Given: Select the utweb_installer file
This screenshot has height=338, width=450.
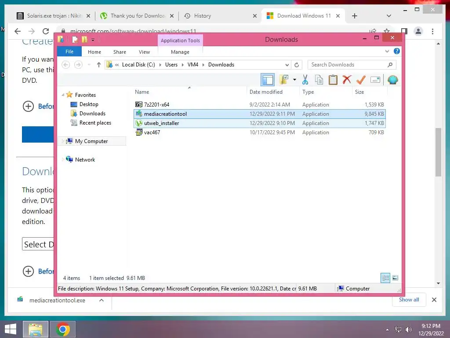Looking at the screenshot, I should click(x=259, y=123).
